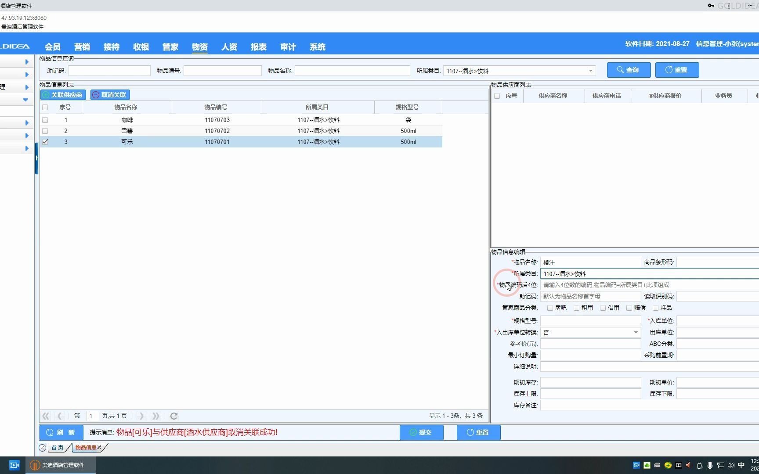The height and width of the screenshot is (474, 759).
Task: Select item code 11070702 cell
Action: [x=217, y=131]
